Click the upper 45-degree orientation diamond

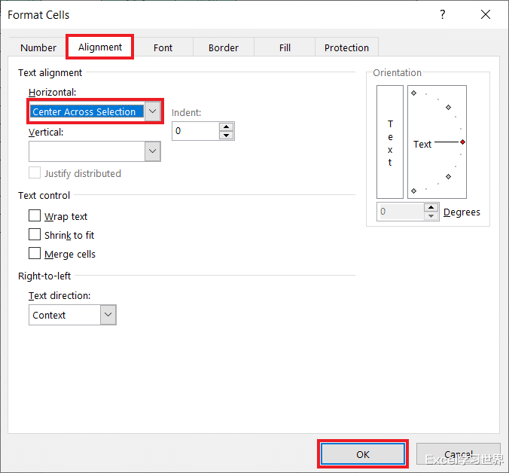(448, 107)
